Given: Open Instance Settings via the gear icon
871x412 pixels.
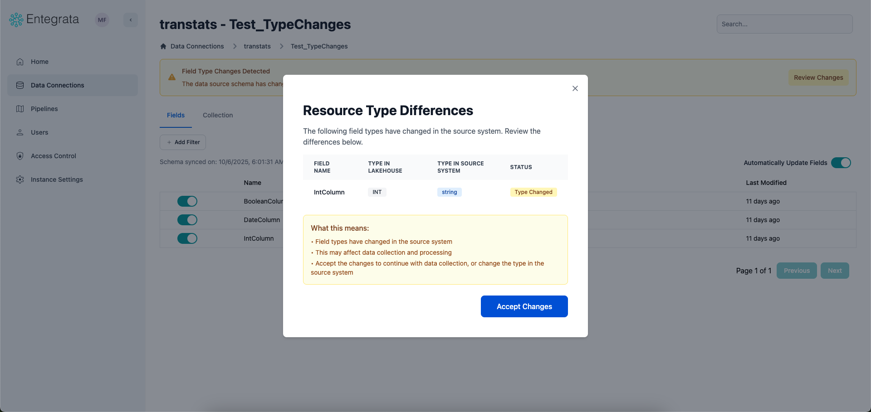Looking at the screenshot, I should tap(20, 179).
